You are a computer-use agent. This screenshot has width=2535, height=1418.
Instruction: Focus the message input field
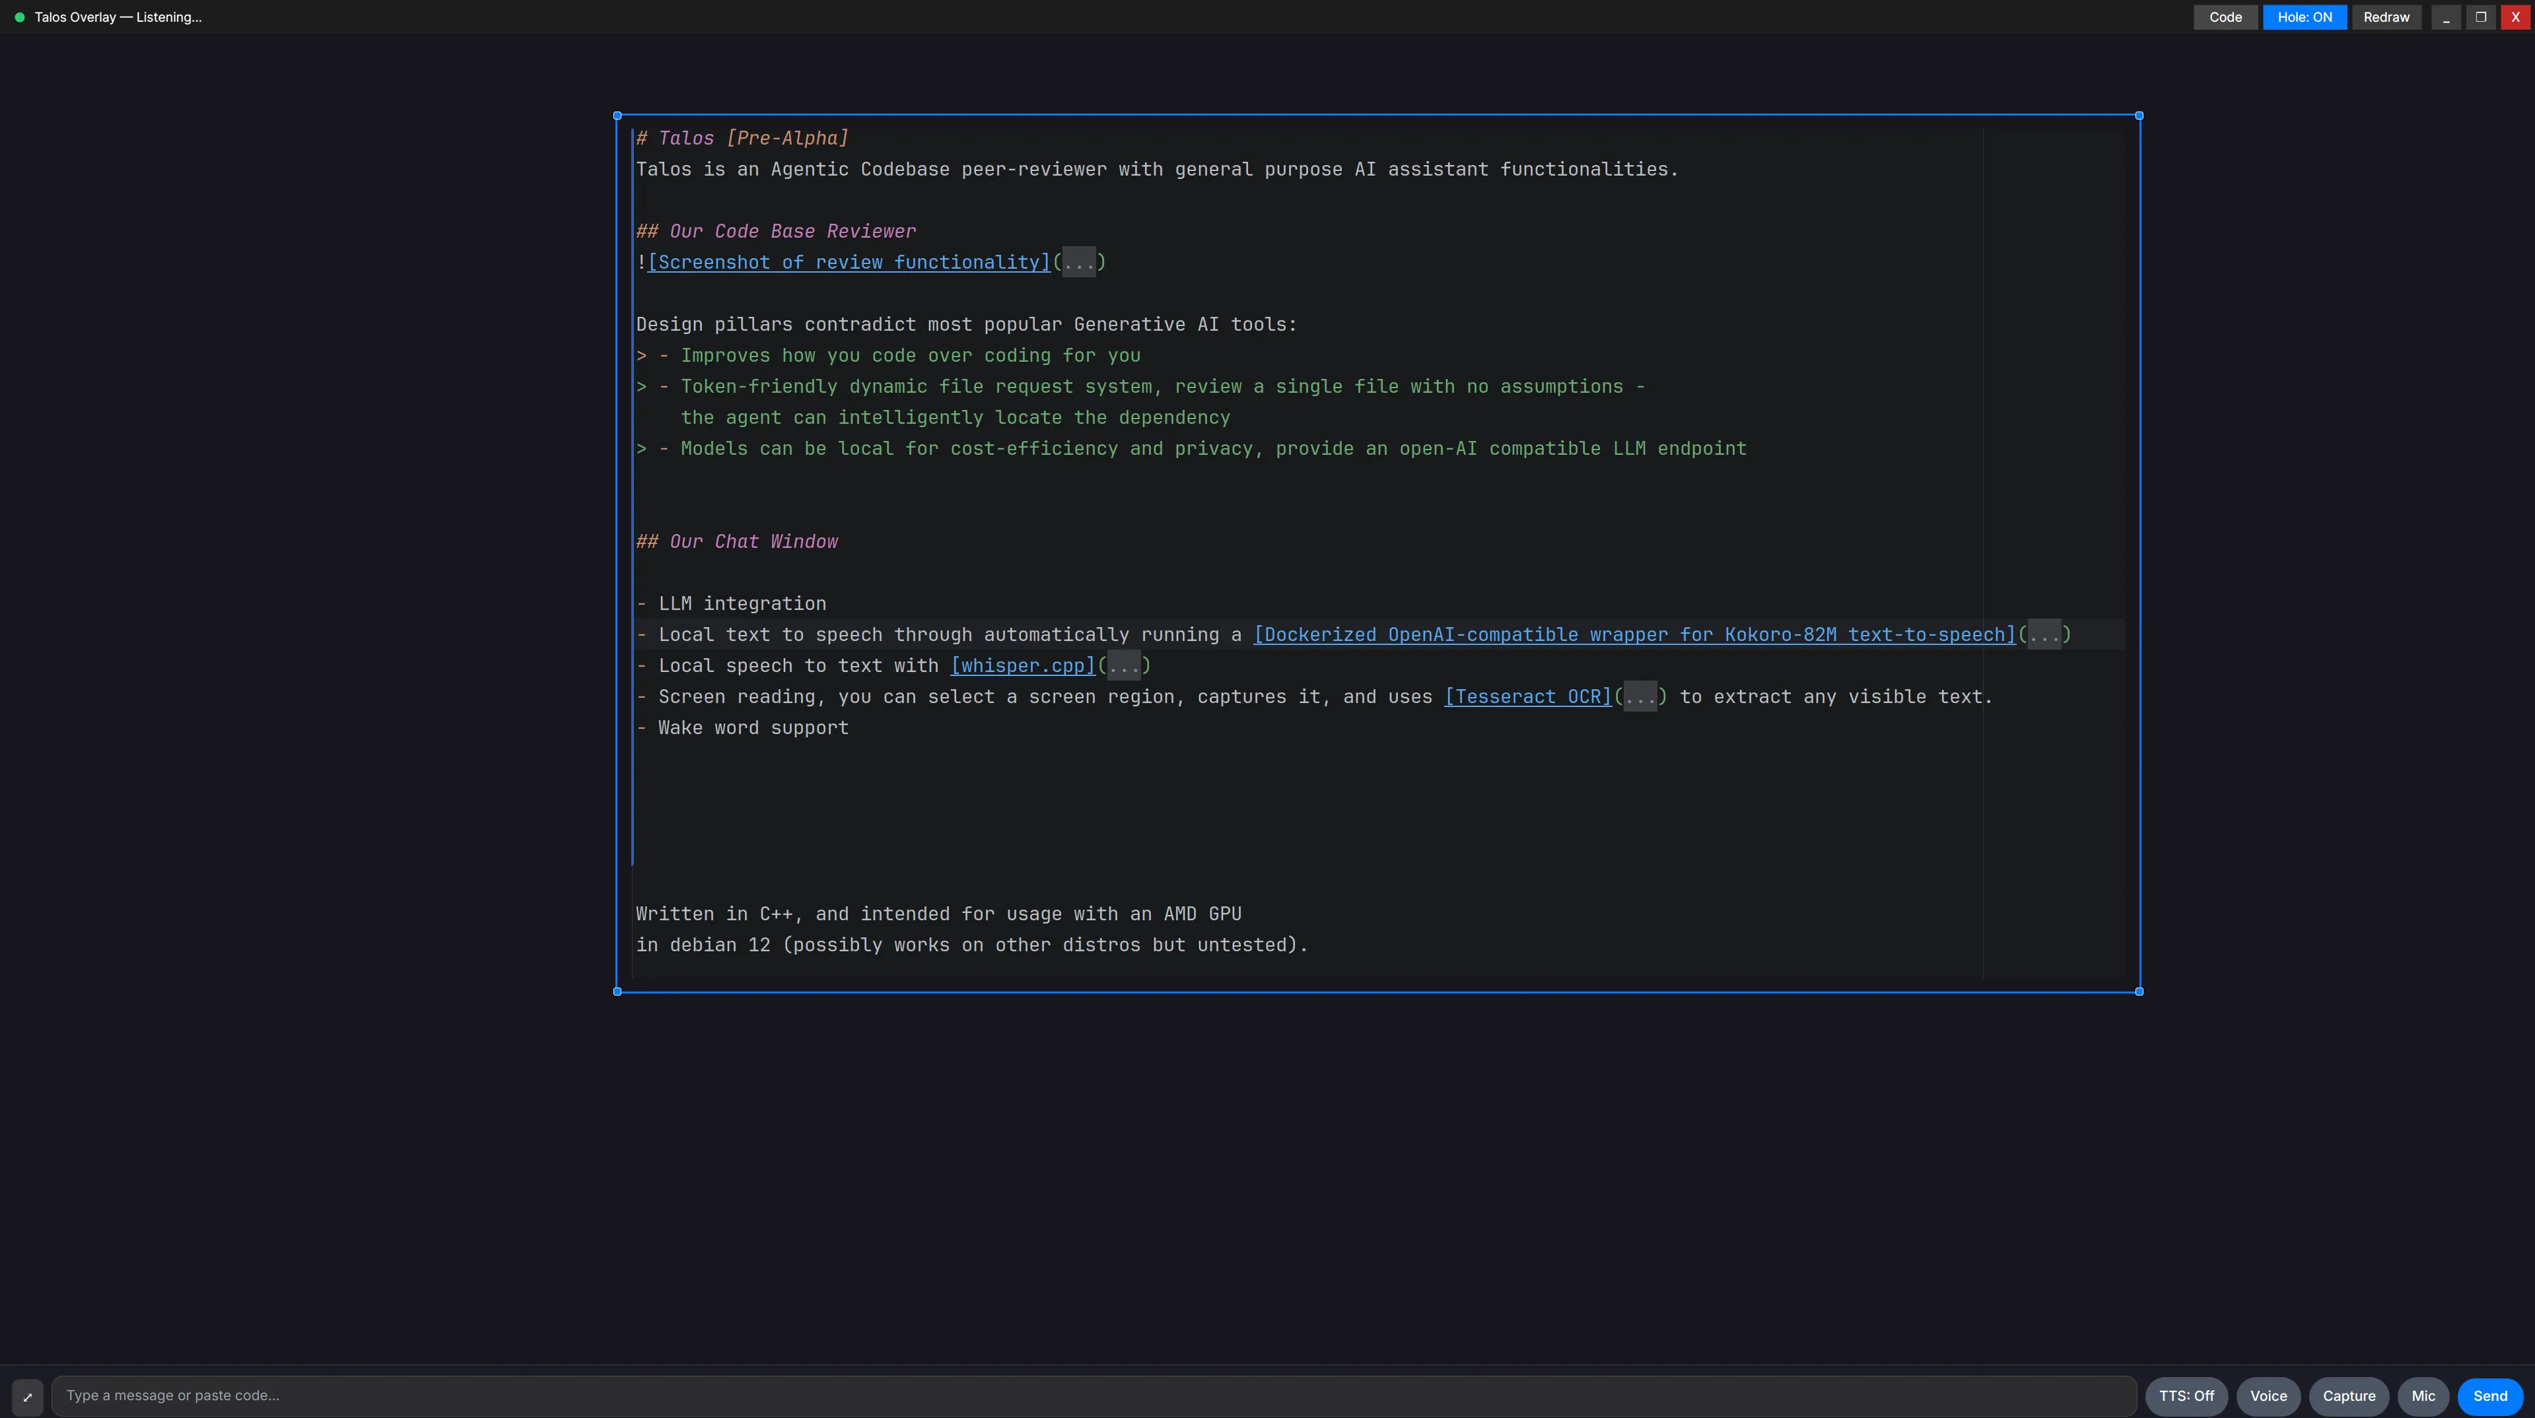pyautogui.click(x=1094, y=1396)
